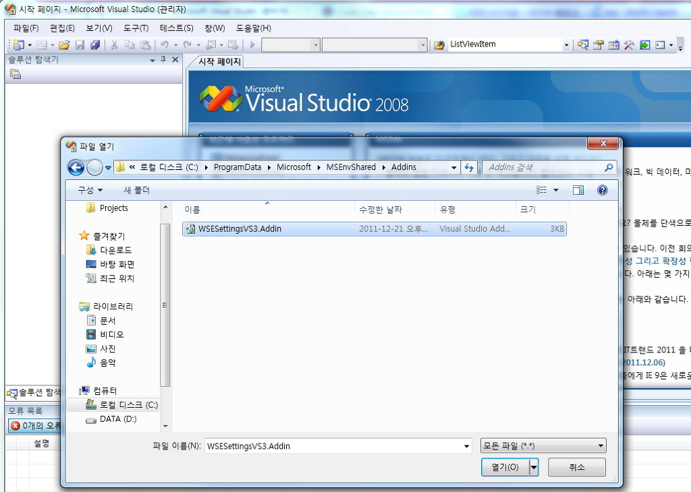Click the refresh icon beside the address path

point(469,167)
